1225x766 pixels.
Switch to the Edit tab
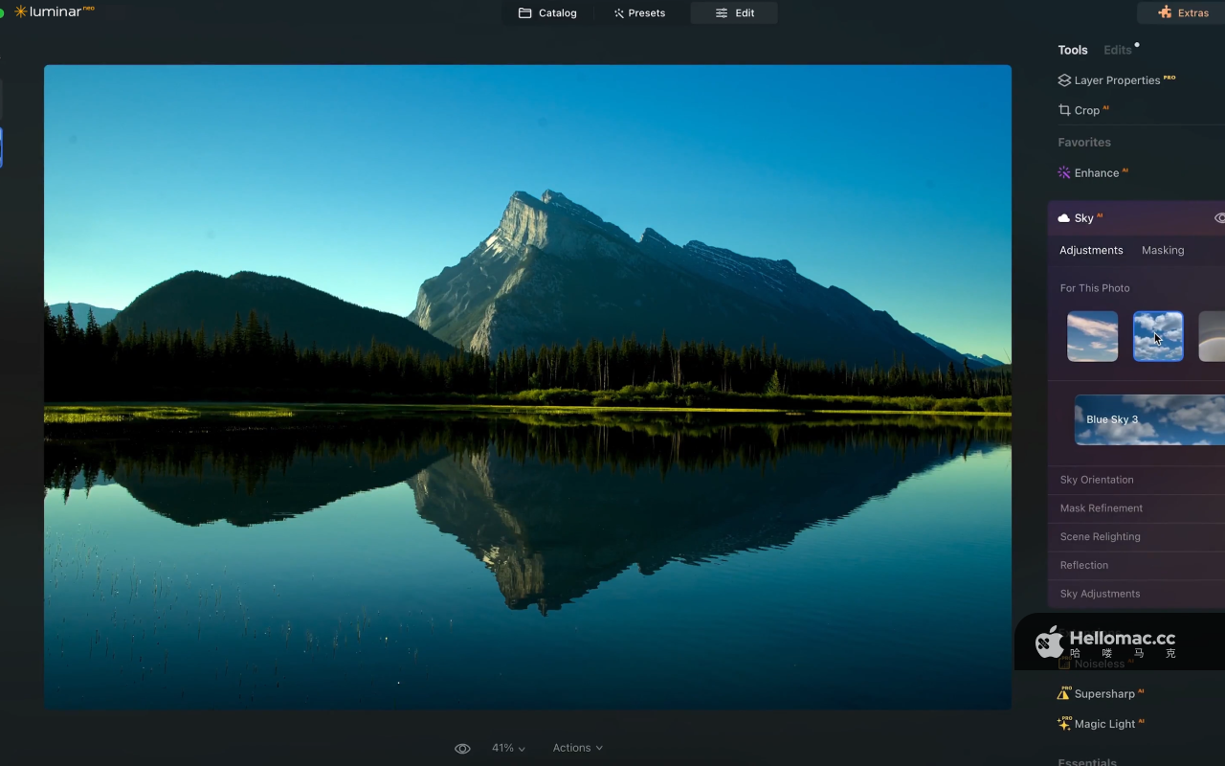[734, 12]
